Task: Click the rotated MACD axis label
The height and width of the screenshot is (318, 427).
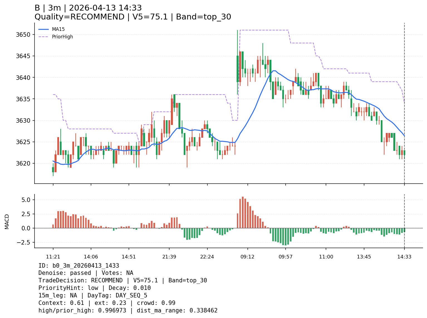Action: [7, 221]
